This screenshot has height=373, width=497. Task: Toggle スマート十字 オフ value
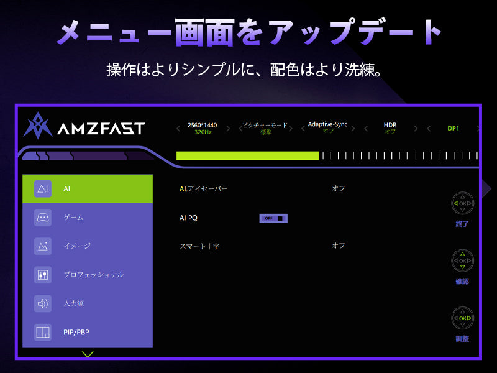339,246
